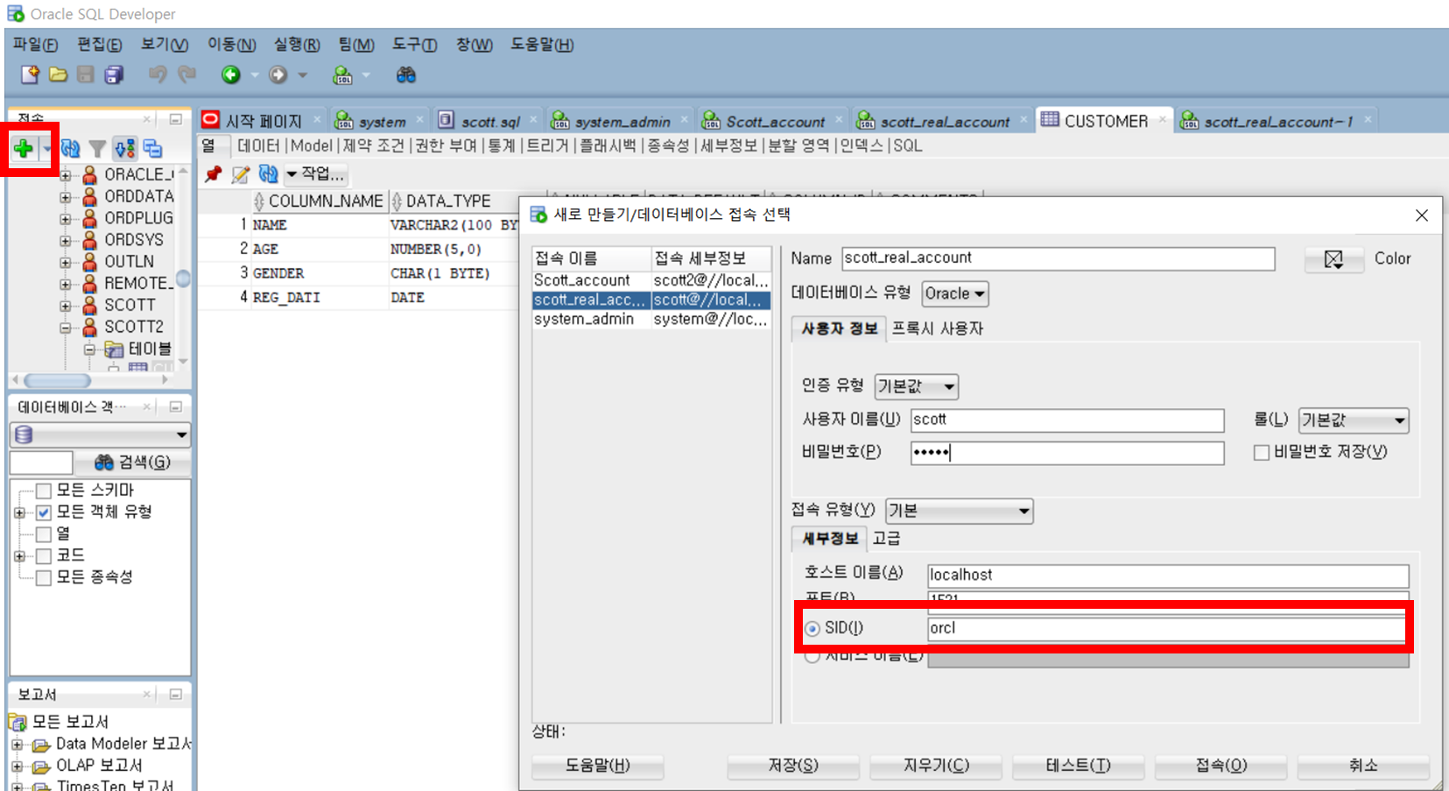Image resolution: width=1449 pixels, height=791 pixels.
Task: Click the Redo arrow toolbar icon
Action: point(186,74)
